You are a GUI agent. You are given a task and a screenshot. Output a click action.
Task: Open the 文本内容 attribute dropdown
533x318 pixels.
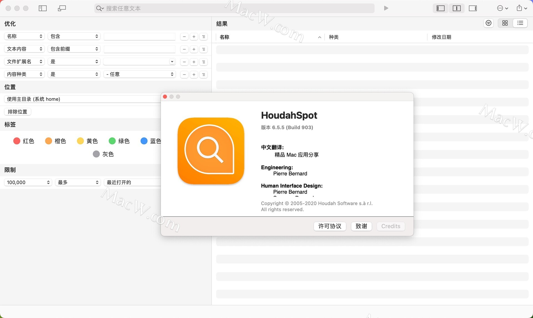[24, 49]
